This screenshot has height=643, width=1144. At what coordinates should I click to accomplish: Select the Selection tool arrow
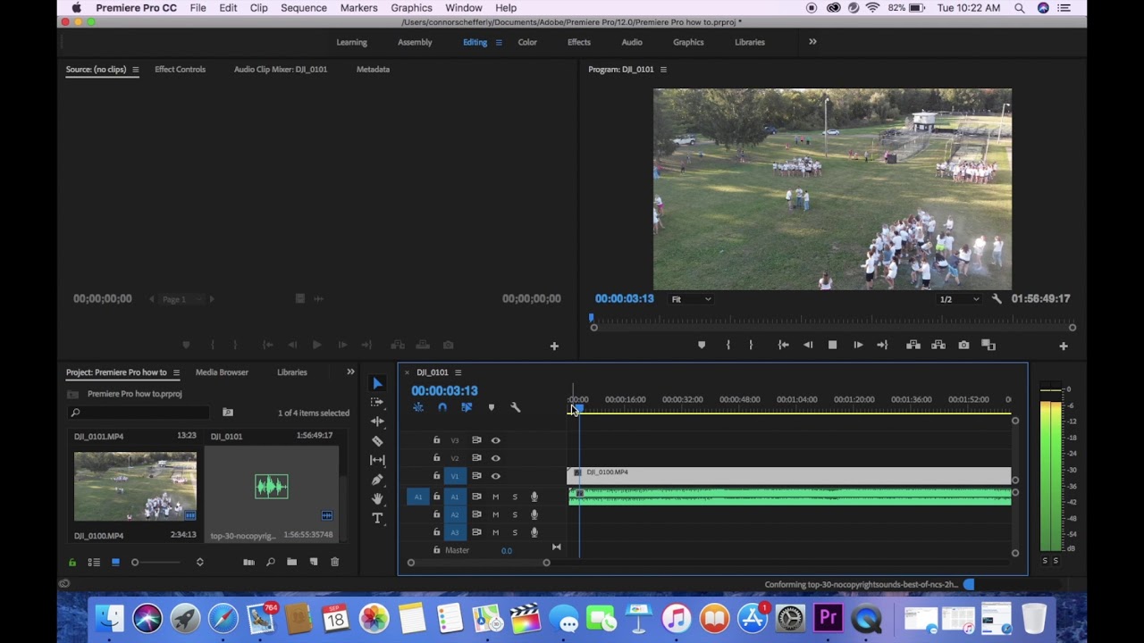click(x=377, y=383)
